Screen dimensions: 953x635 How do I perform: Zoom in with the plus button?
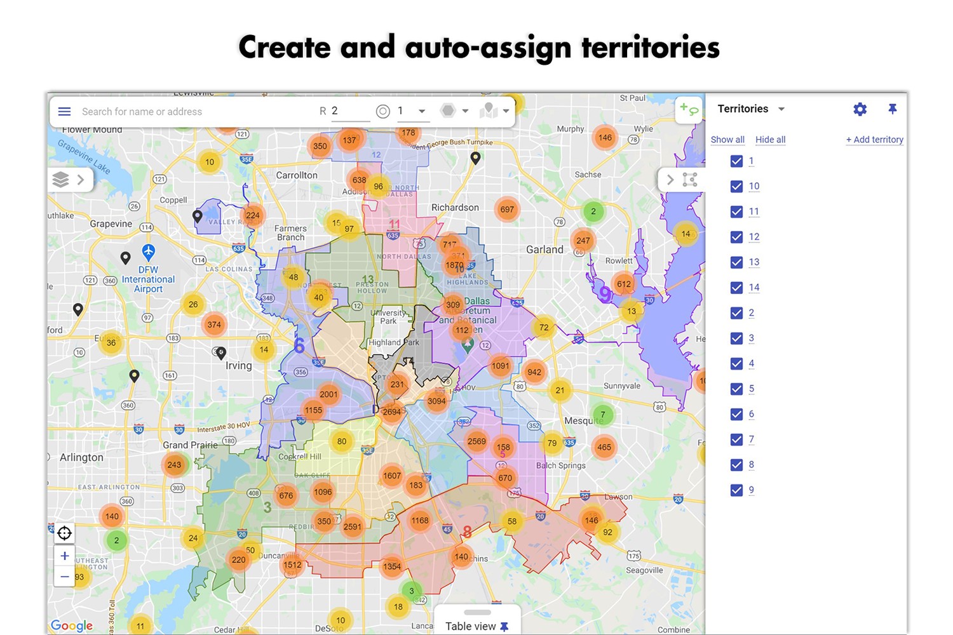[64, 556]
